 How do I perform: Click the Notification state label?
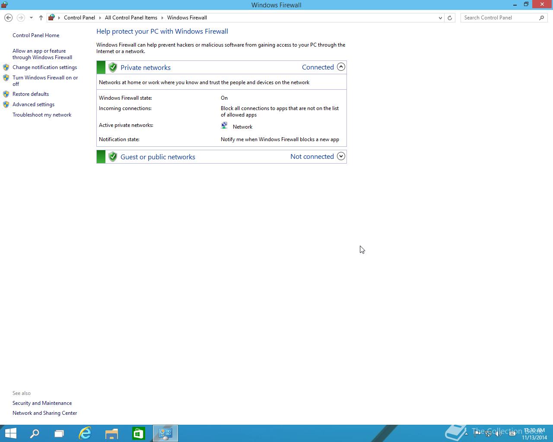tap(119, 139)
